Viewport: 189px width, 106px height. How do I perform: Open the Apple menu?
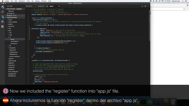coord(3,1)
